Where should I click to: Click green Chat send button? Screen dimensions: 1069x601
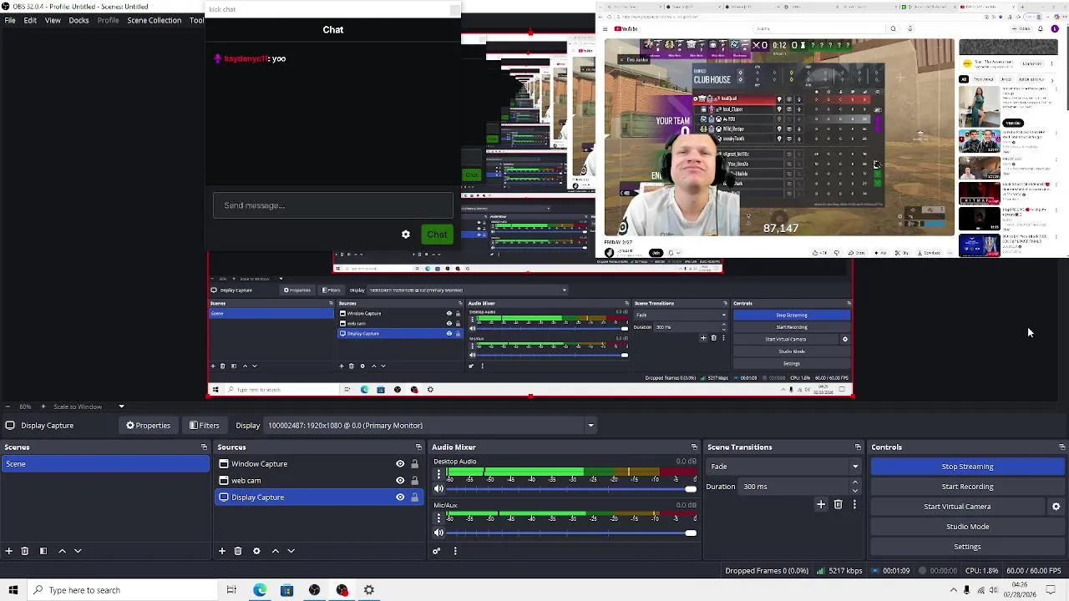tap(437, 235)
